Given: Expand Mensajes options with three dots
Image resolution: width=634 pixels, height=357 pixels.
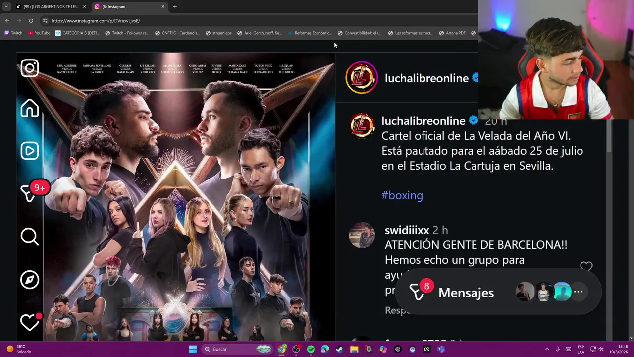Looking at the screenshot, I should pos(578,292).
